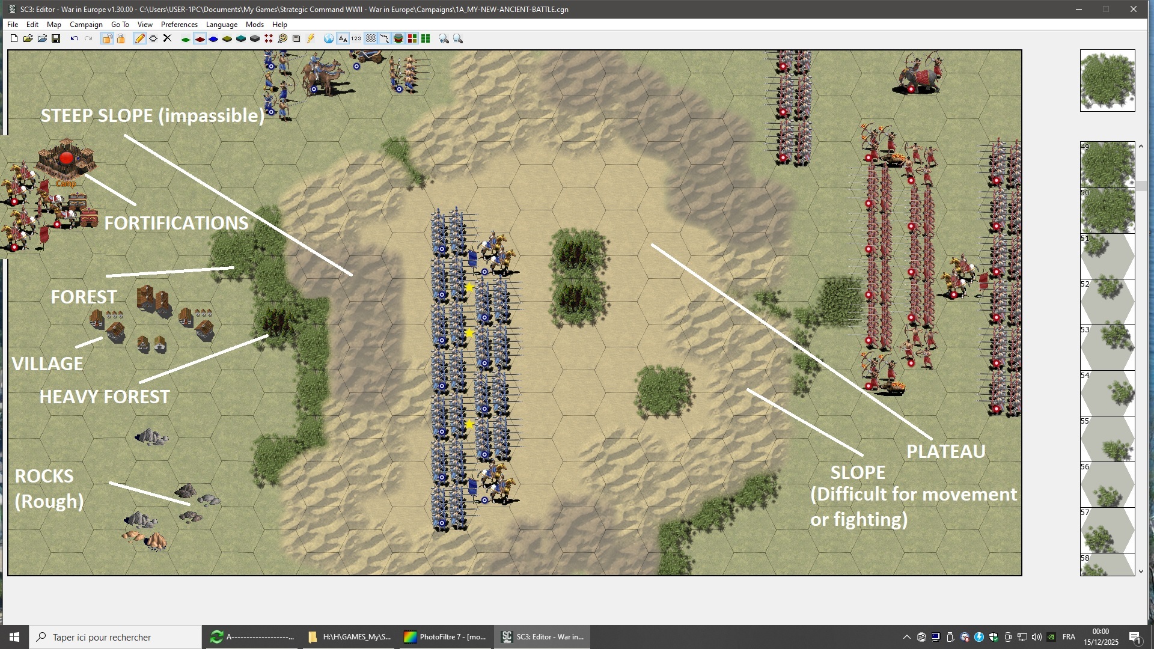Click the layered hex stack icon
The height and width of the screenshot is (649, 1154).
click(x=398, y=38)
